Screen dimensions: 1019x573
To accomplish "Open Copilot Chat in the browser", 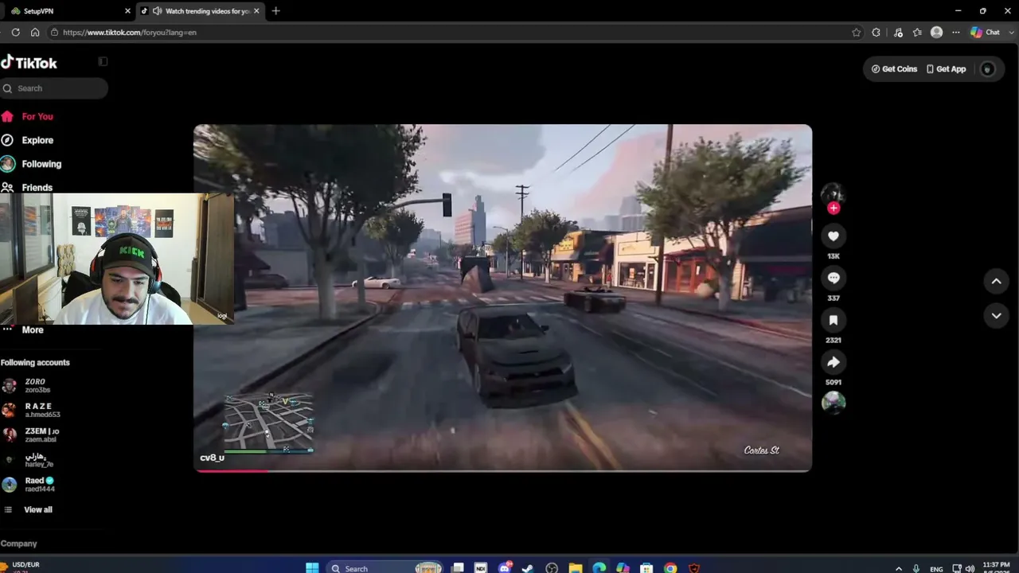I will [x=986, y=33].
